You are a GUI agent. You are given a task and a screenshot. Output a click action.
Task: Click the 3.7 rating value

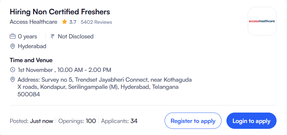click(73, 22)
